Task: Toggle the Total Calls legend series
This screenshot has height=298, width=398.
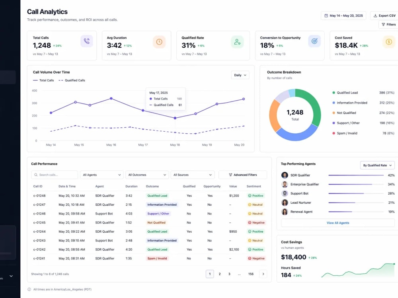Action: [43, 80]
